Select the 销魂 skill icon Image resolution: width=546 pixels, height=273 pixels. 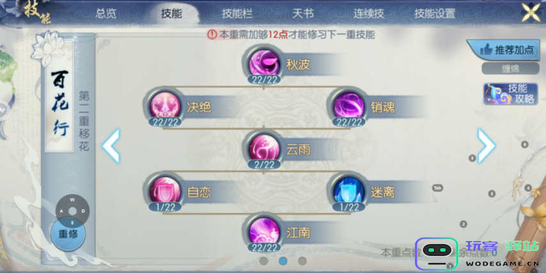click(x=349, y=106)
